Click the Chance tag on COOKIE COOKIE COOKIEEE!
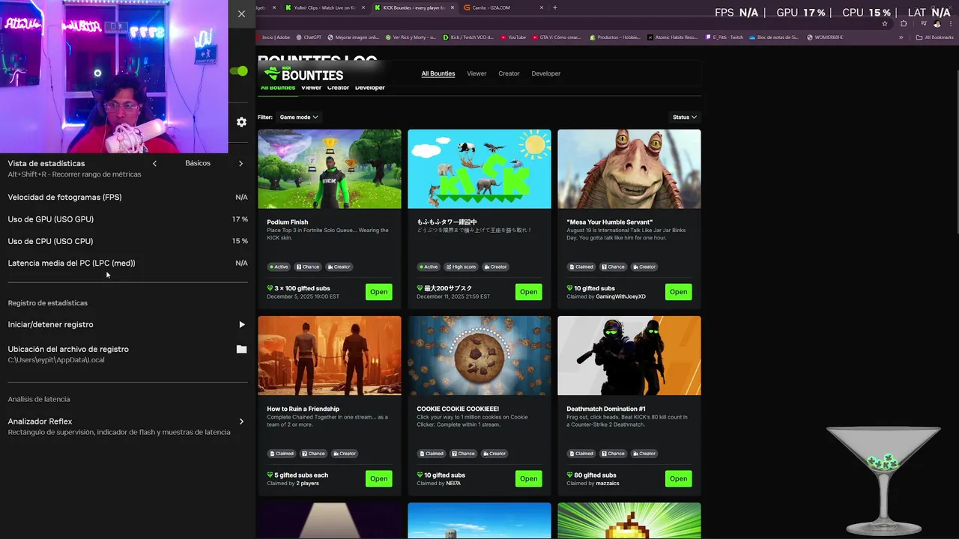This screenshot has height=539, width=959. [464, 454]
